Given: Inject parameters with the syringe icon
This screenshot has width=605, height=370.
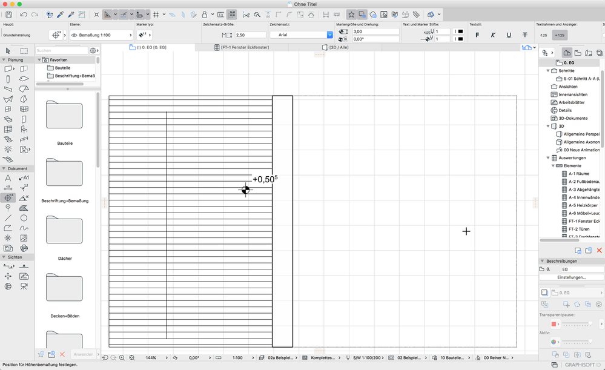Looking at the screenshot, I should (71, 15).
